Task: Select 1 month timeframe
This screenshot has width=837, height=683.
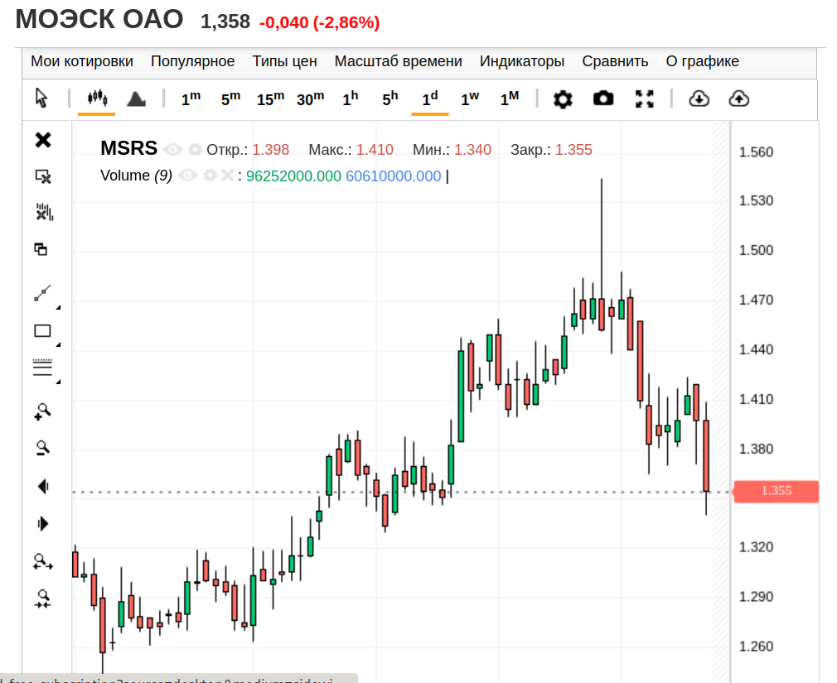Action: point(510,99)
